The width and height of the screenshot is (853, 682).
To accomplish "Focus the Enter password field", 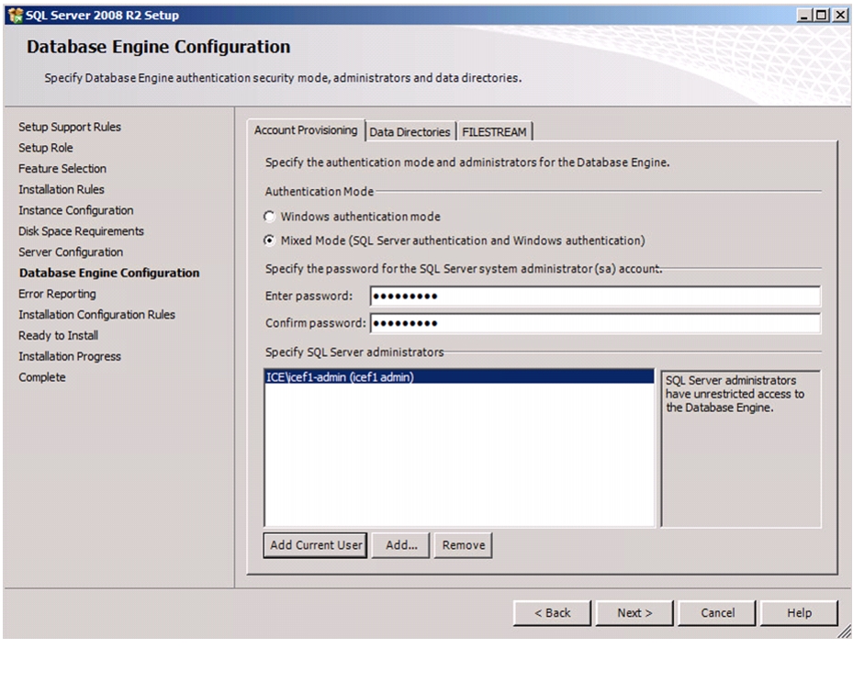I will tap(595, 296).
